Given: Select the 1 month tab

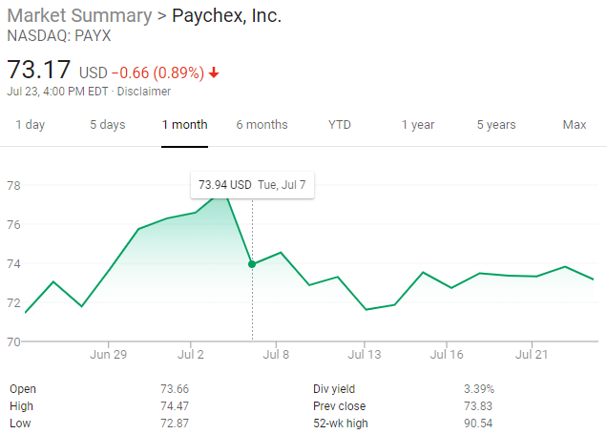Looking at the screenshot, I should click(184, 125).
